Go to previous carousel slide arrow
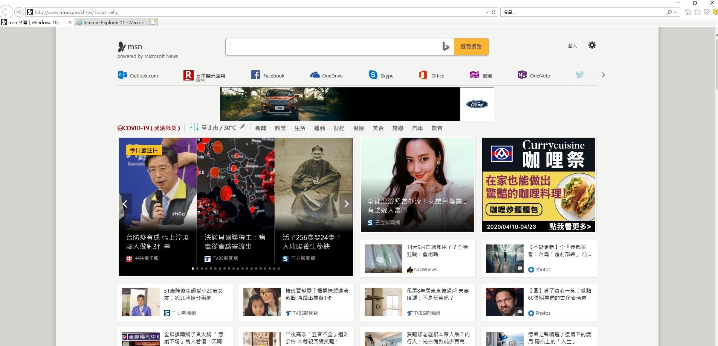 click(125, 204)
